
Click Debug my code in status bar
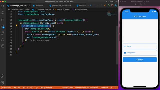[46, 88]
